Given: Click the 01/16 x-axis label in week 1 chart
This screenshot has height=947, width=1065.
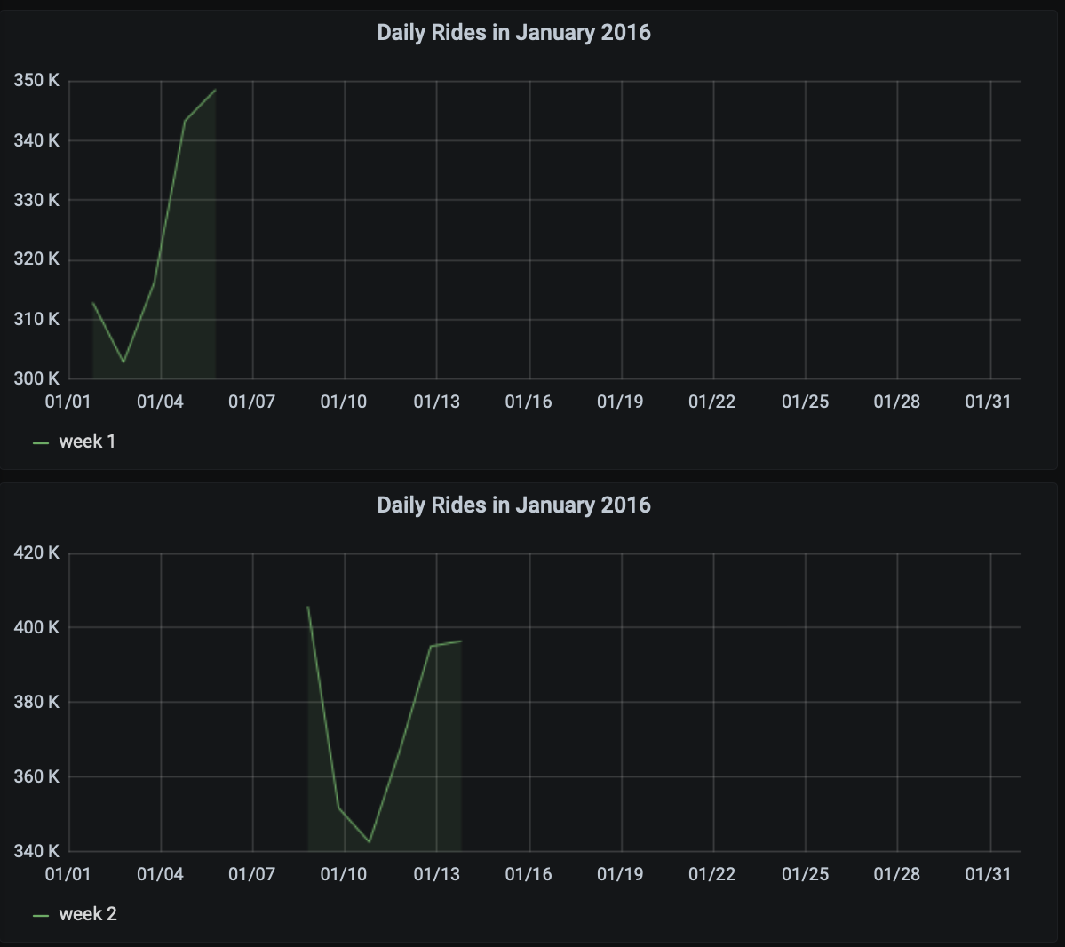Looking at the screenshot, I should 529,402.
